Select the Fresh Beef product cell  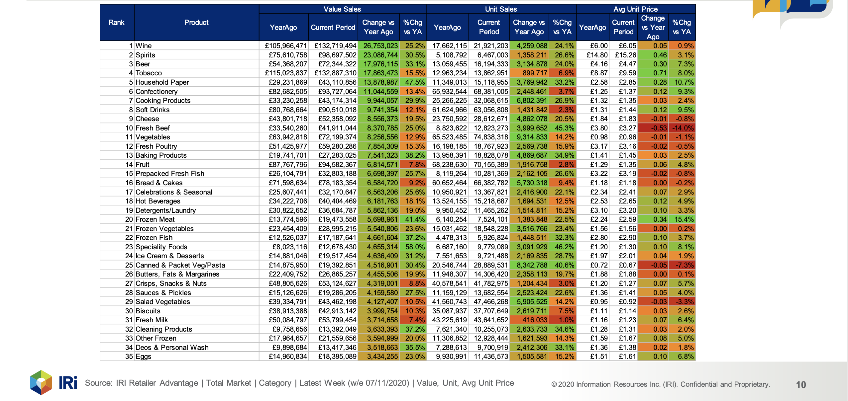click(196, 128)
